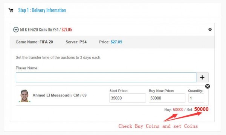Collapse the 50 K FIFA20 Coins order

pyautogui.click(x=16, y=30)
